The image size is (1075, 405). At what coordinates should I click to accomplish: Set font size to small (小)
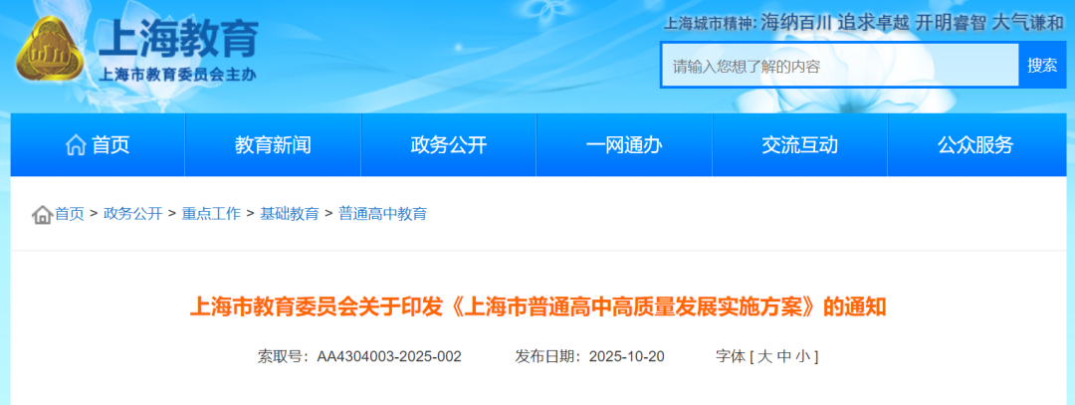(804, 356)
